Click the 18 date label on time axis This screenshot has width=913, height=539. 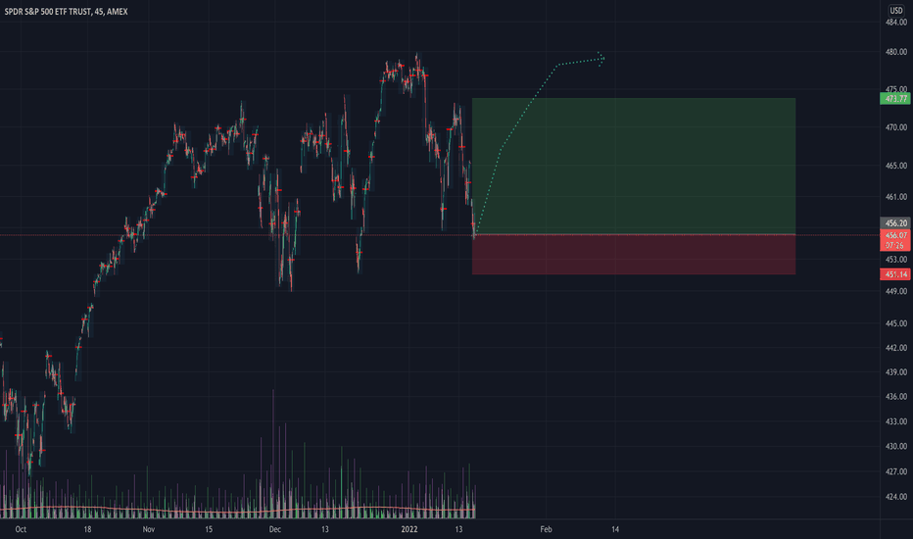pos(87,529)
